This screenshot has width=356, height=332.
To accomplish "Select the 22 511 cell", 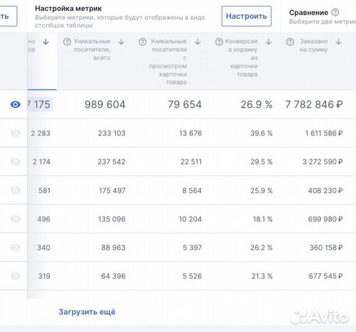I will coord(191,162).
